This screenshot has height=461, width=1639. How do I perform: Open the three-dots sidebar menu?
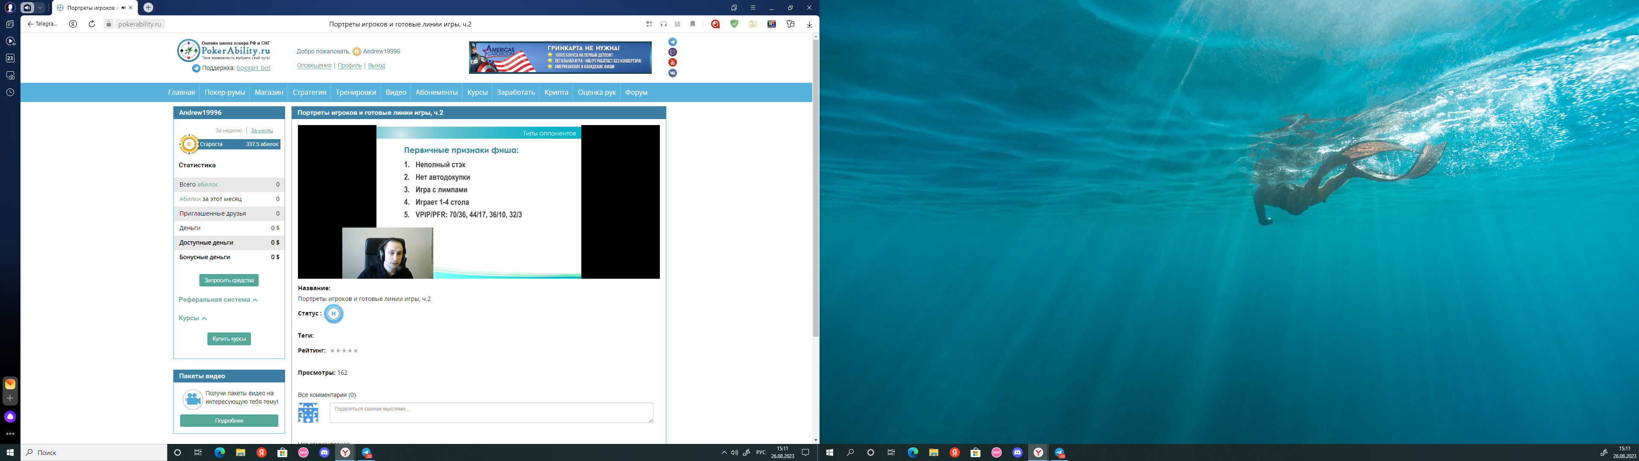(x=9, y=434)
